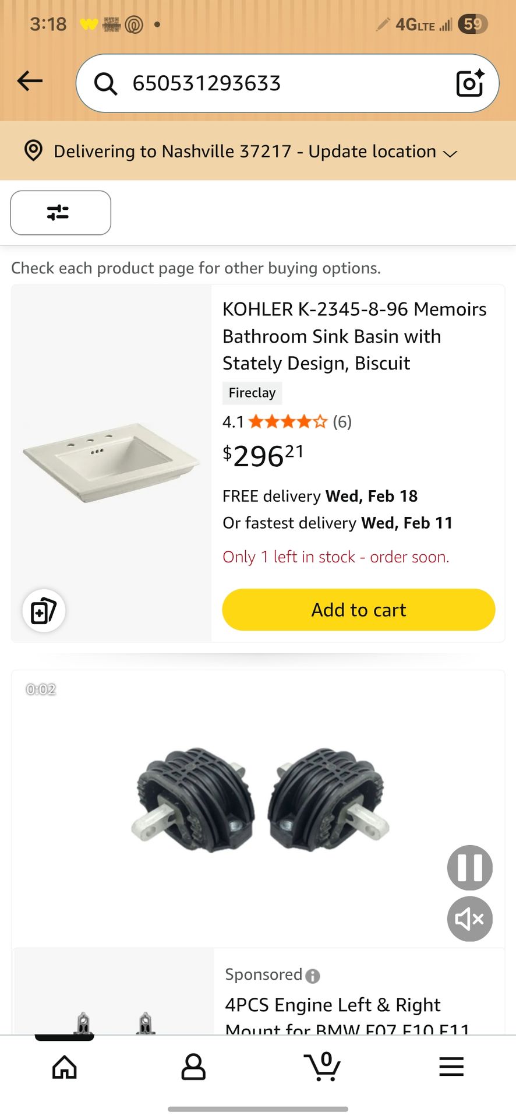Open the filters icon button
Image resolution: width=516 pixels, height=1119 pixels.
click(x=61, y=213)
